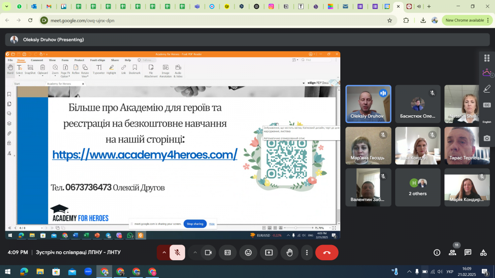Click the present screen icon
This screenshot has height=278, width=495.
coord(269,252)
